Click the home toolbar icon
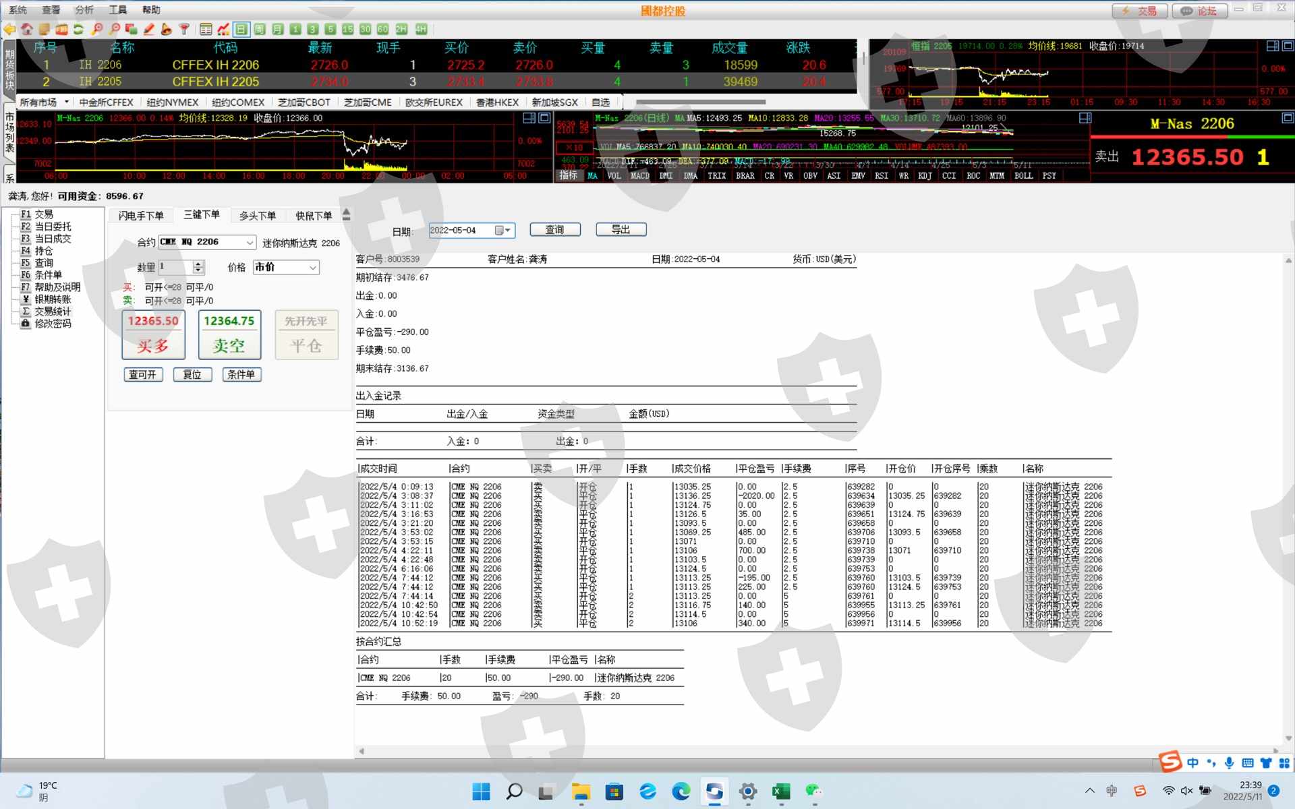Screen dimensions: 1295x809 [x=27, y=29]
